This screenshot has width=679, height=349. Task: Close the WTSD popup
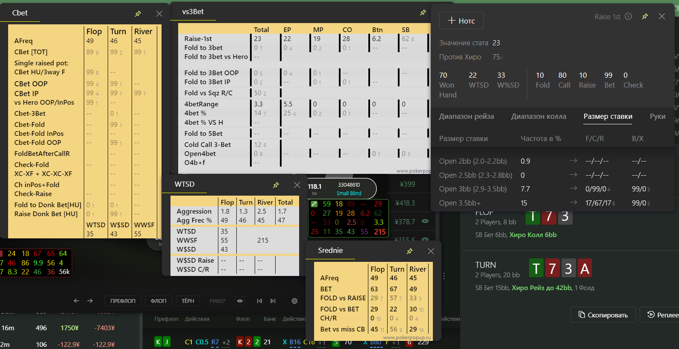(297, 185)
